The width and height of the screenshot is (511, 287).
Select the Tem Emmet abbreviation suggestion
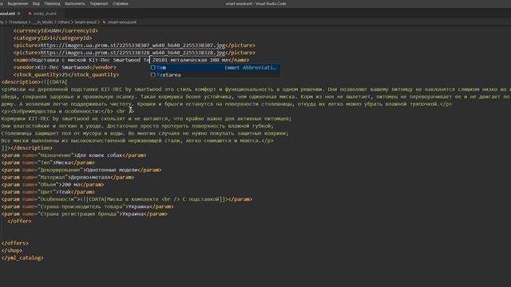(215, 68)
